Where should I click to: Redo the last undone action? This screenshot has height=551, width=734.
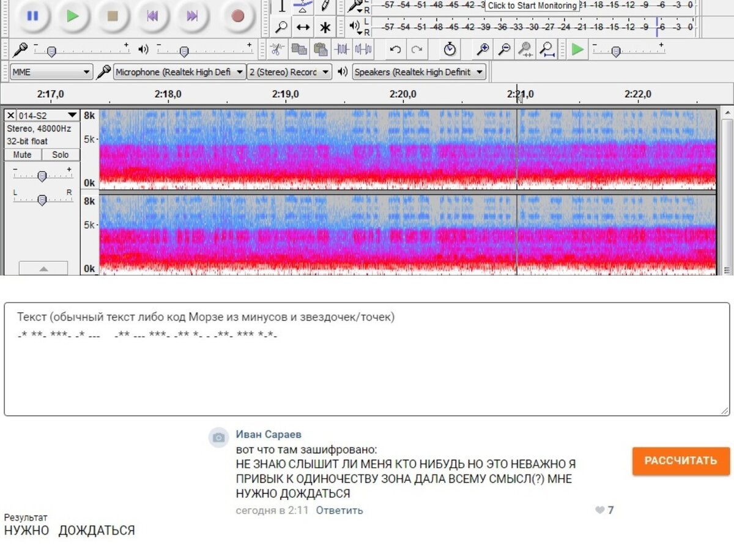417,49
